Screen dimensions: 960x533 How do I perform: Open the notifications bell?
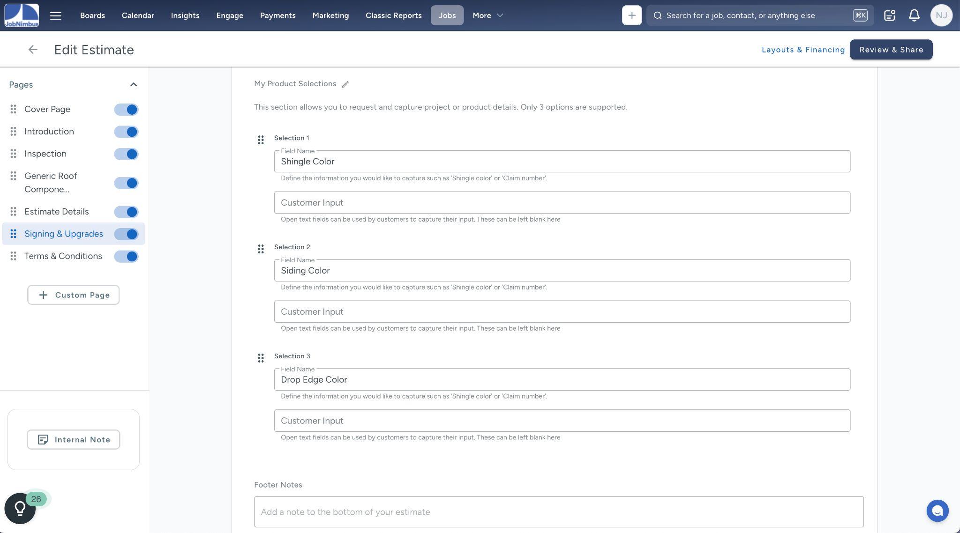pyautogui.click(x=914, y=15)
